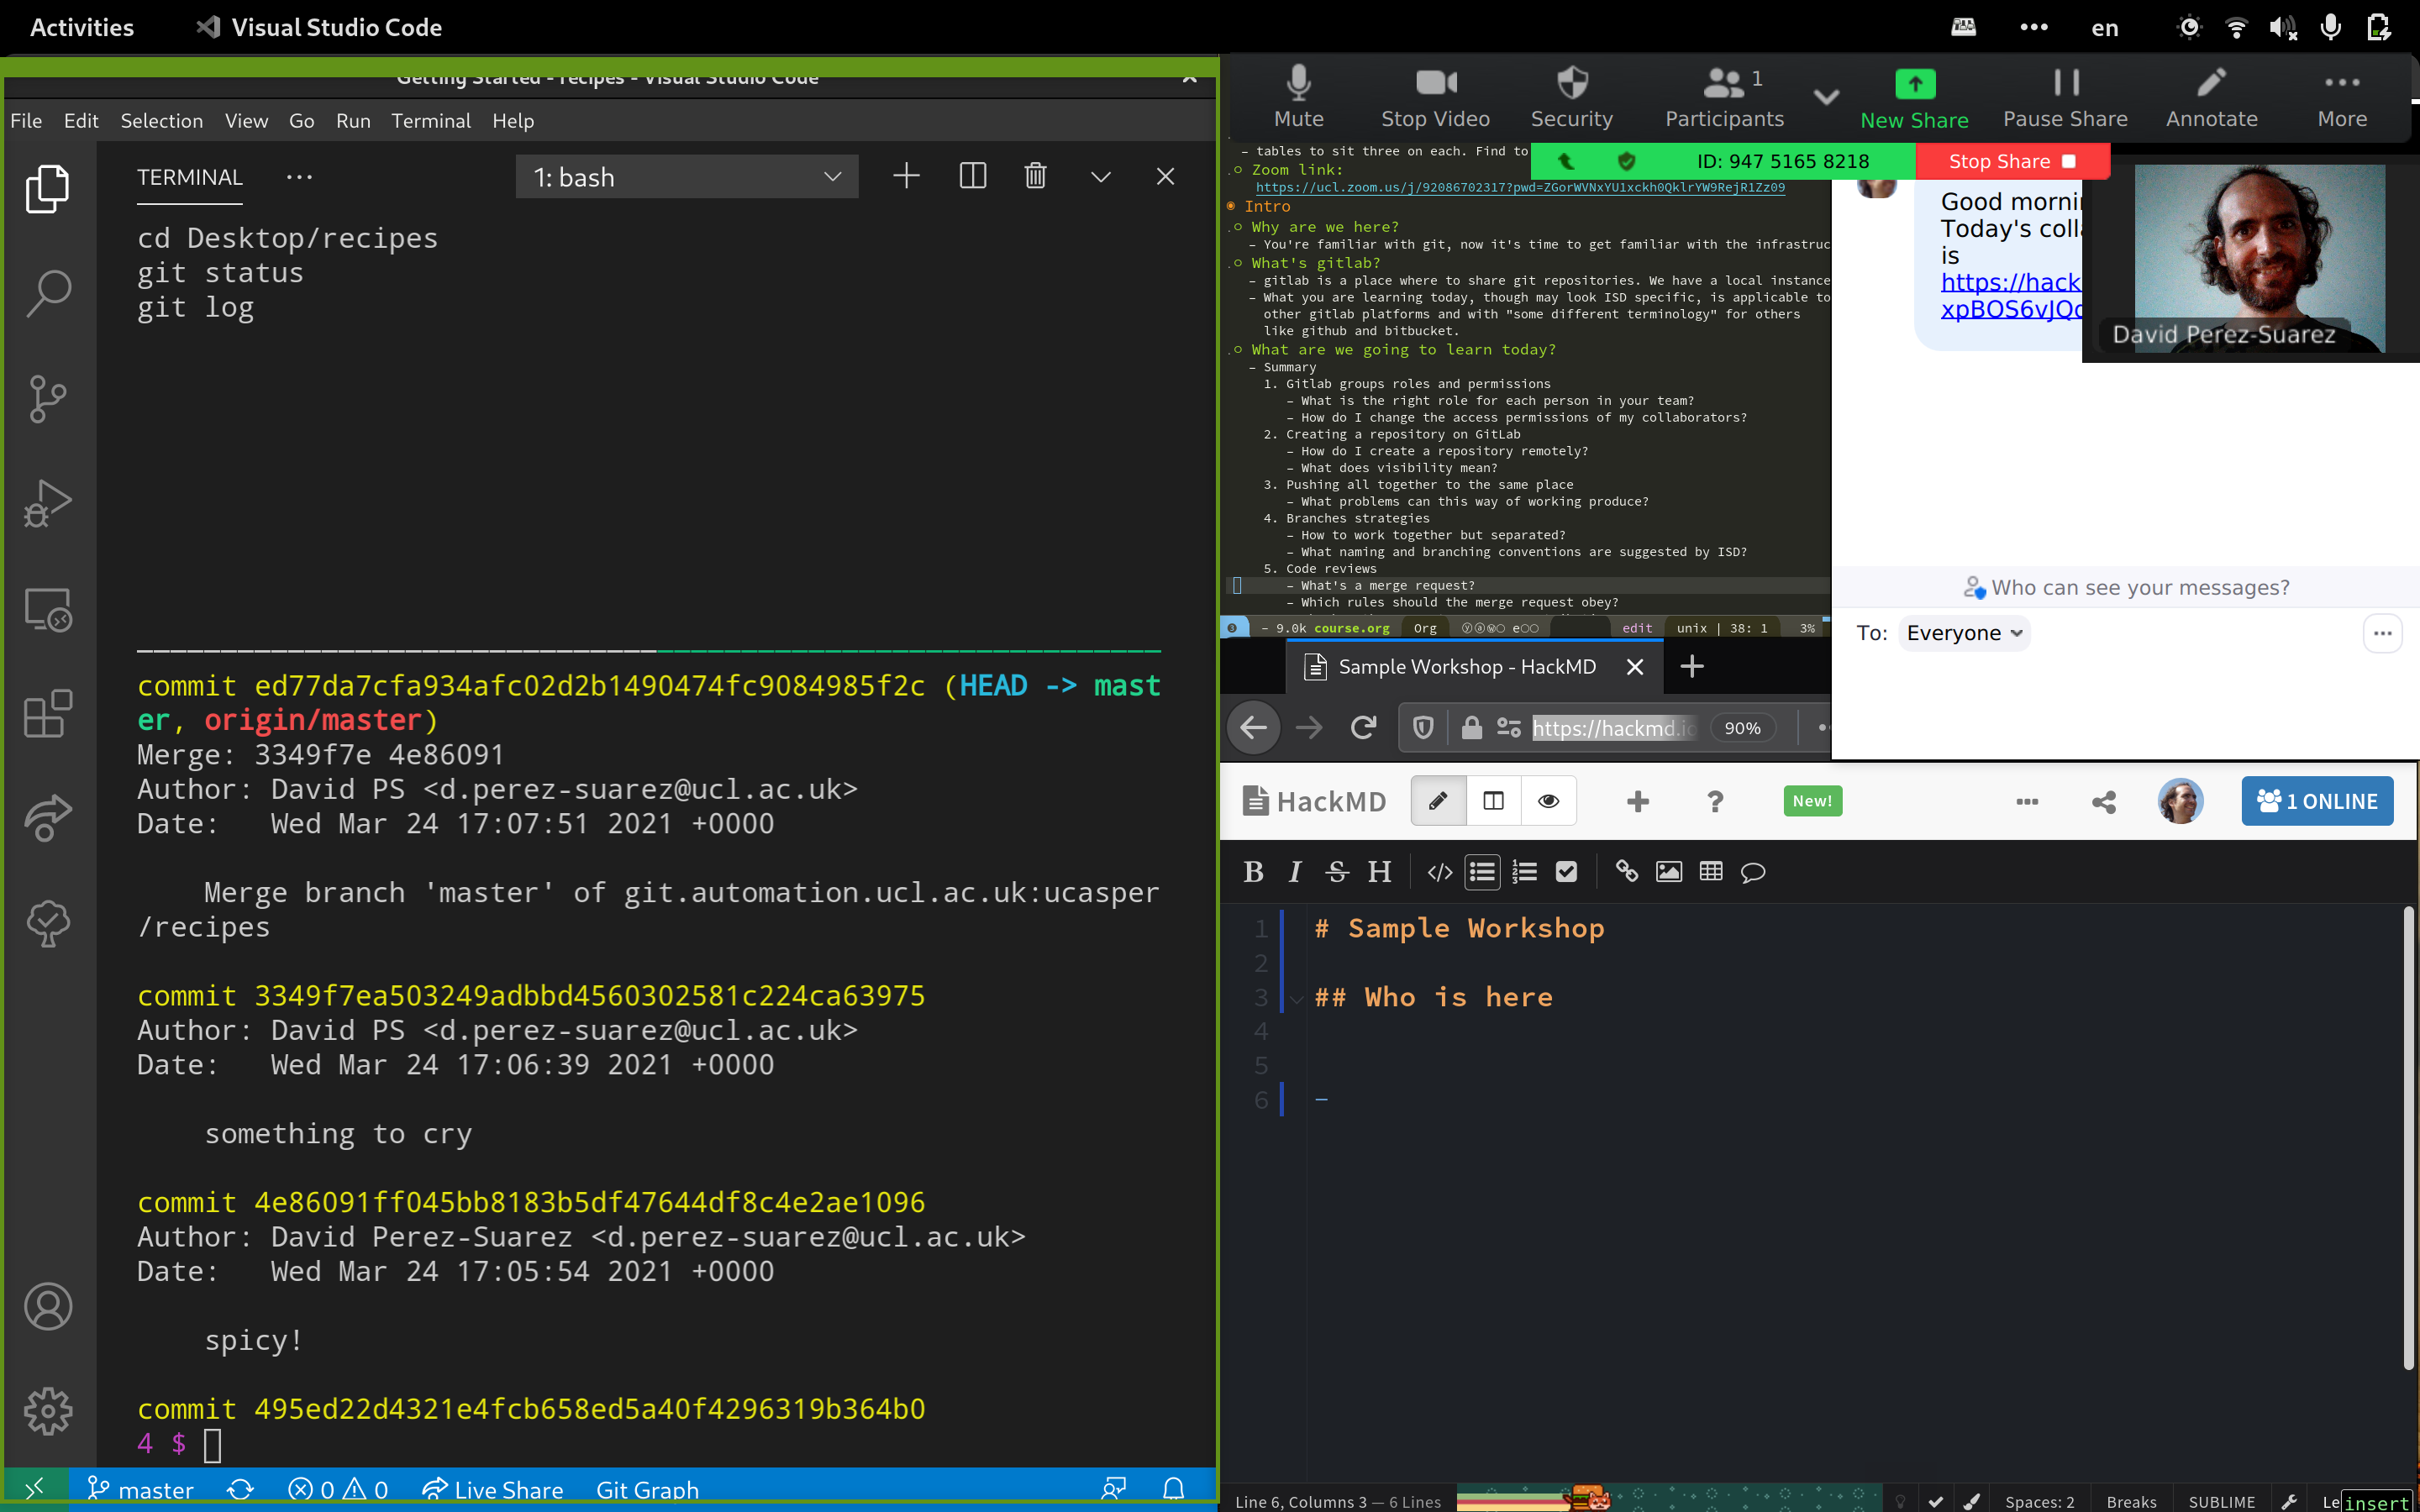The width and height of the screenshot is (2420, 1512).
Task: Stop Video in Zoom toolbar
Action: tap(1435, 97)
